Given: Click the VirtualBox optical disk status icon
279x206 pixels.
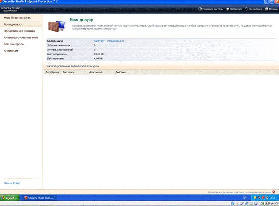Looking at the screenshot, I should coord(237,203).
